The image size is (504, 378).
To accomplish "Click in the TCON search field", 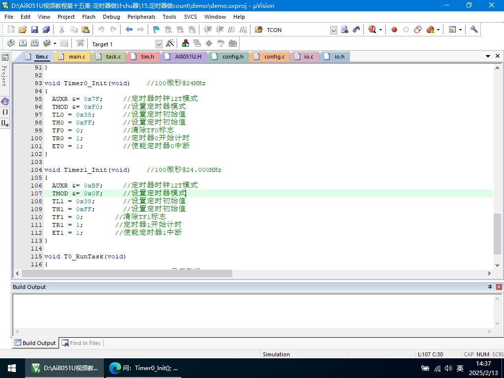I will (x=297, y=30).
